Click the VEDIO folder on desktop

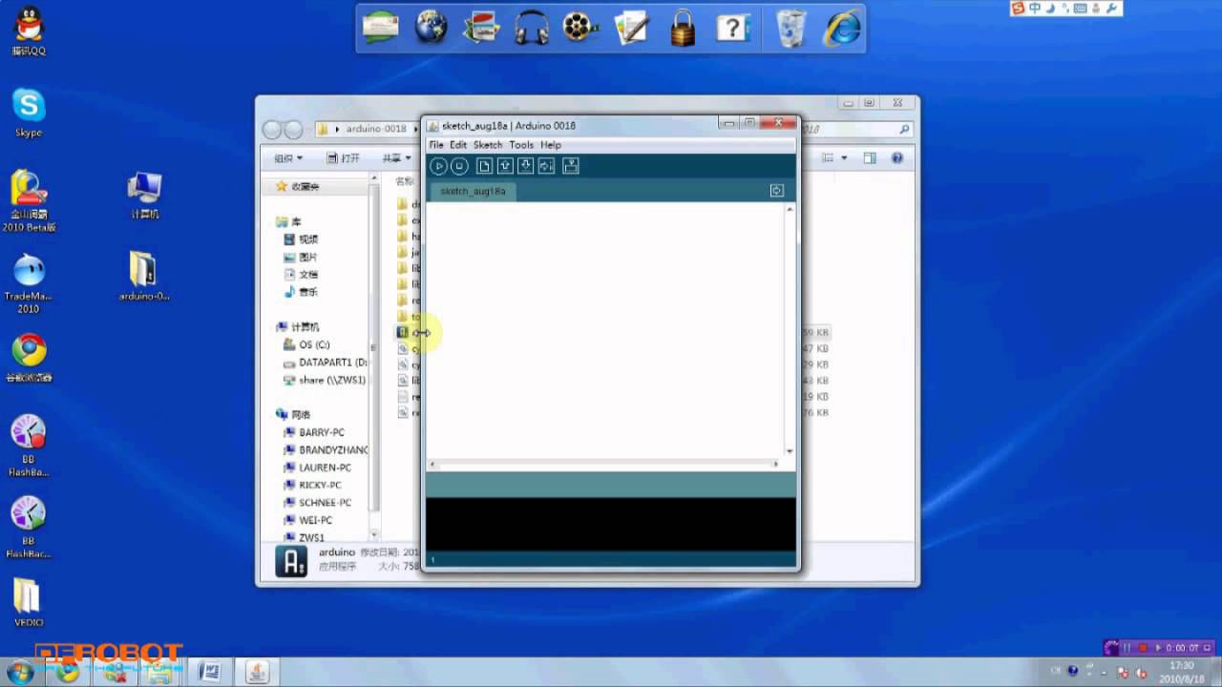pos(29,601)
